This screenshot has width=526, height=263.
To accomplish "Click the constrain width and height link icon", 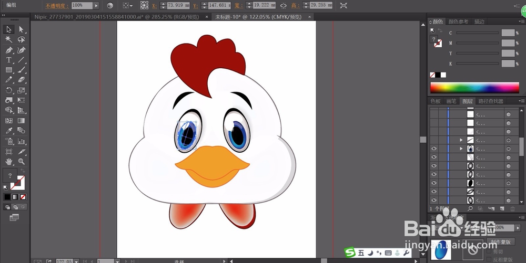I will point(284,5).
